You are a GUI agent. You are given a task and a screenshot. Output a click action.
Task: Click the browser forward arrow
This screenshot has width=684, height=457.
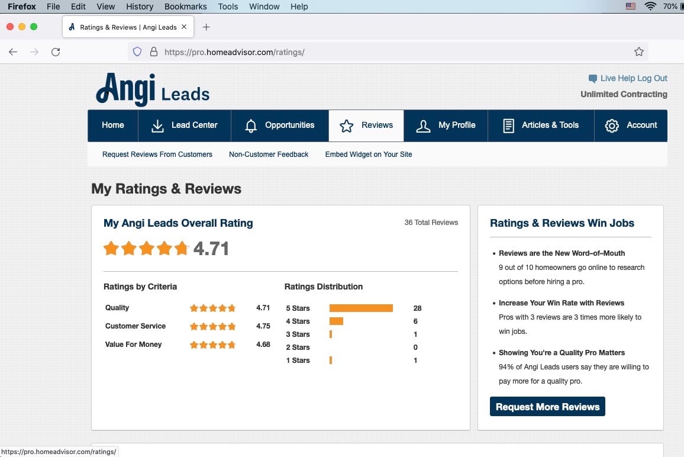coord(34,52)
